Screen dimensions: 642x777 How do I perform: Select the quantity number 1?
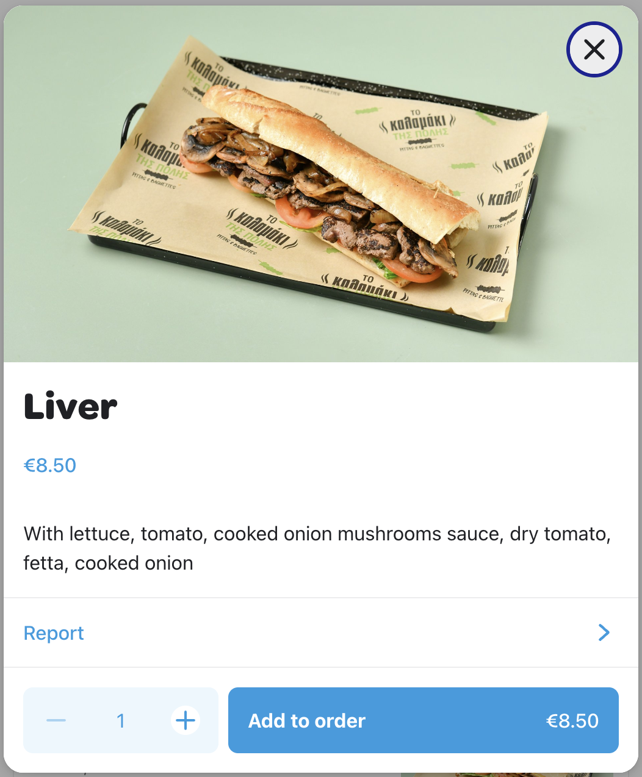click(x=121, y=721)
